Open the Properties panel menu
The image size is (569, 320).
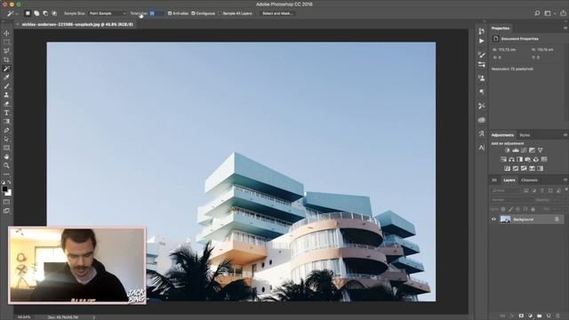coord(565,28)
